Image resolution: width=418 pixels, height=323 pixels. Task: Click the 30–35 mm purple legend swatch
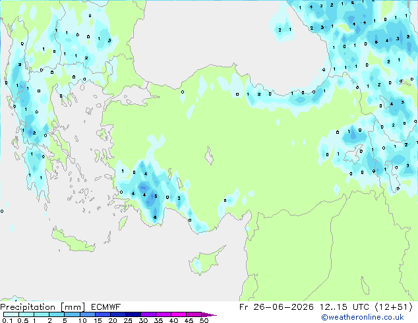click(148, 314)
